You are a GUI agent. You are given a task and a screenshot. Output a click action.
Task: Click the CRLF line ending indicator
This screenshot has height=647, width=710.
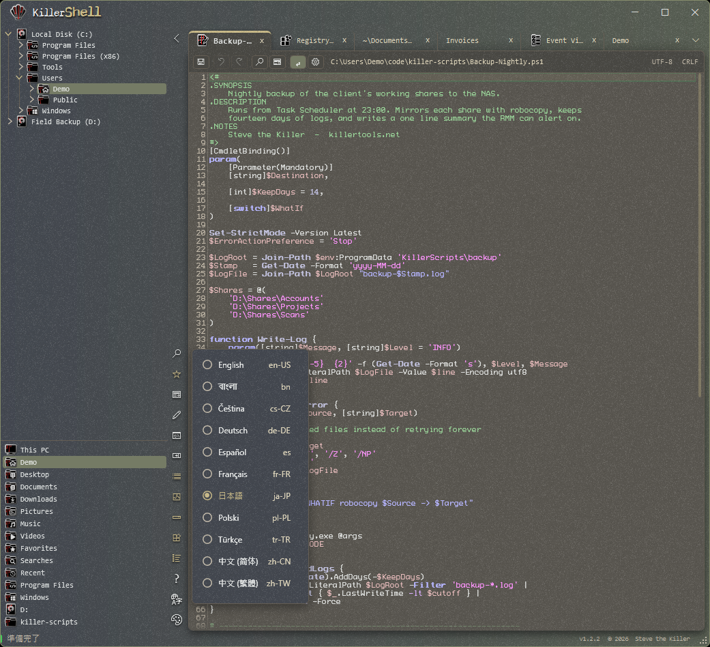click(690, 62)
